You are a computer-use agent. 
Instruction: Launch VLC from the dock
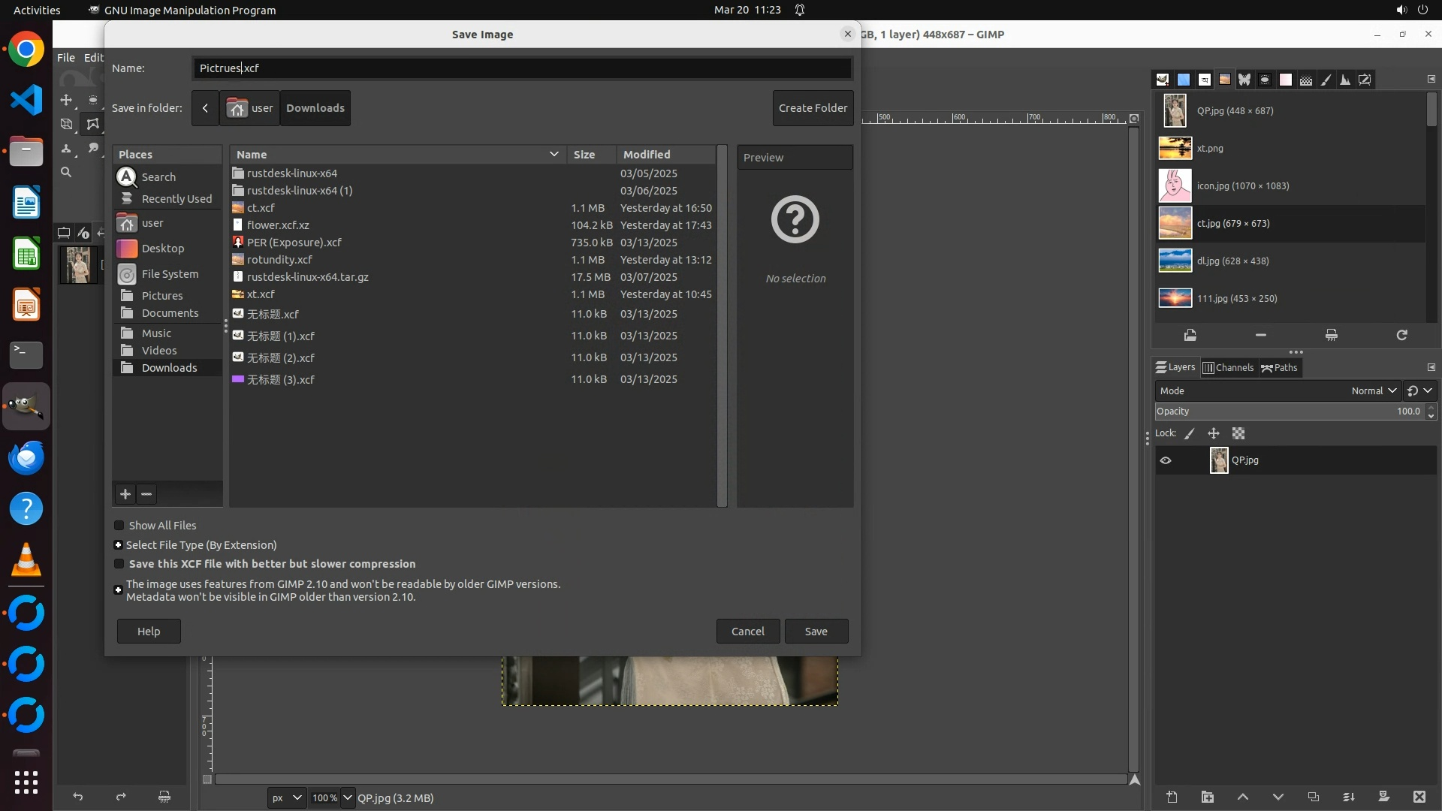point(26,560)
